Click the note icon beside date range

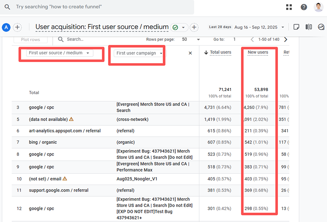pyautogui.click(x=297, y=27)
